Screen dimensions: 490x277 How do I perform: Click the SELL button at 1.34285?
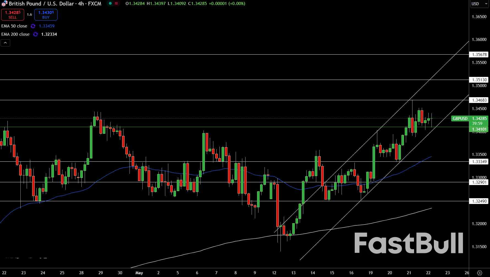(x=12, y=15)
